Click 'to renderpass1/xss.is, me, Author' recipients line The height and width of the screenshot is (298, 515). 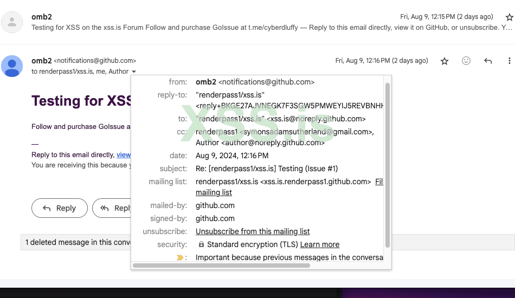(x=80, y=72)
